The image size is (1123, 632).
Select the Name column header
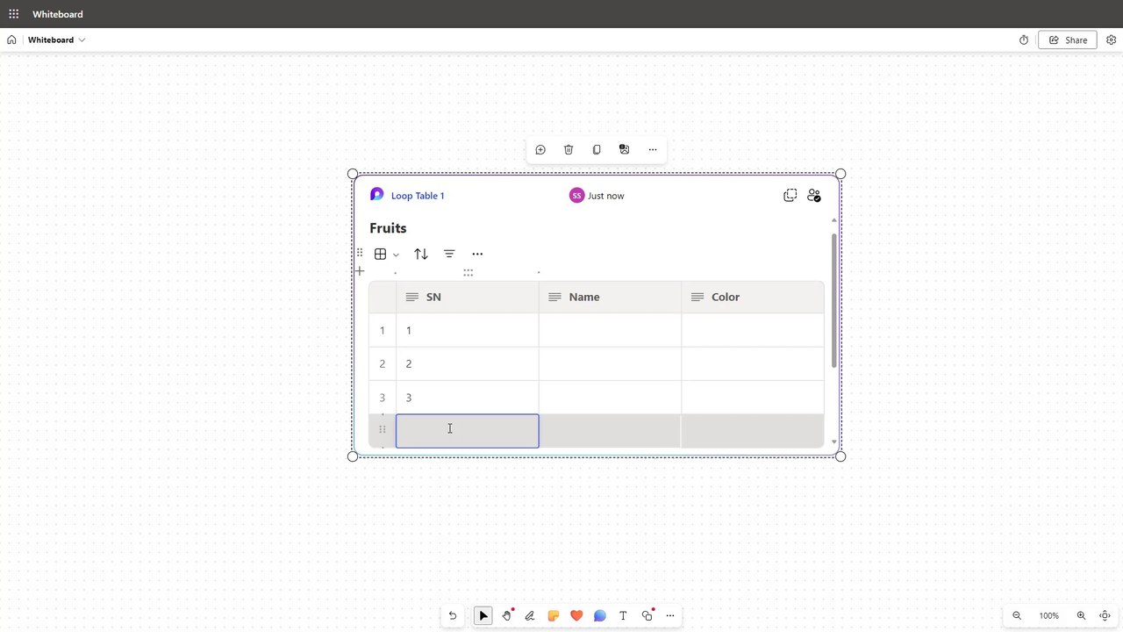click(610, 297)
